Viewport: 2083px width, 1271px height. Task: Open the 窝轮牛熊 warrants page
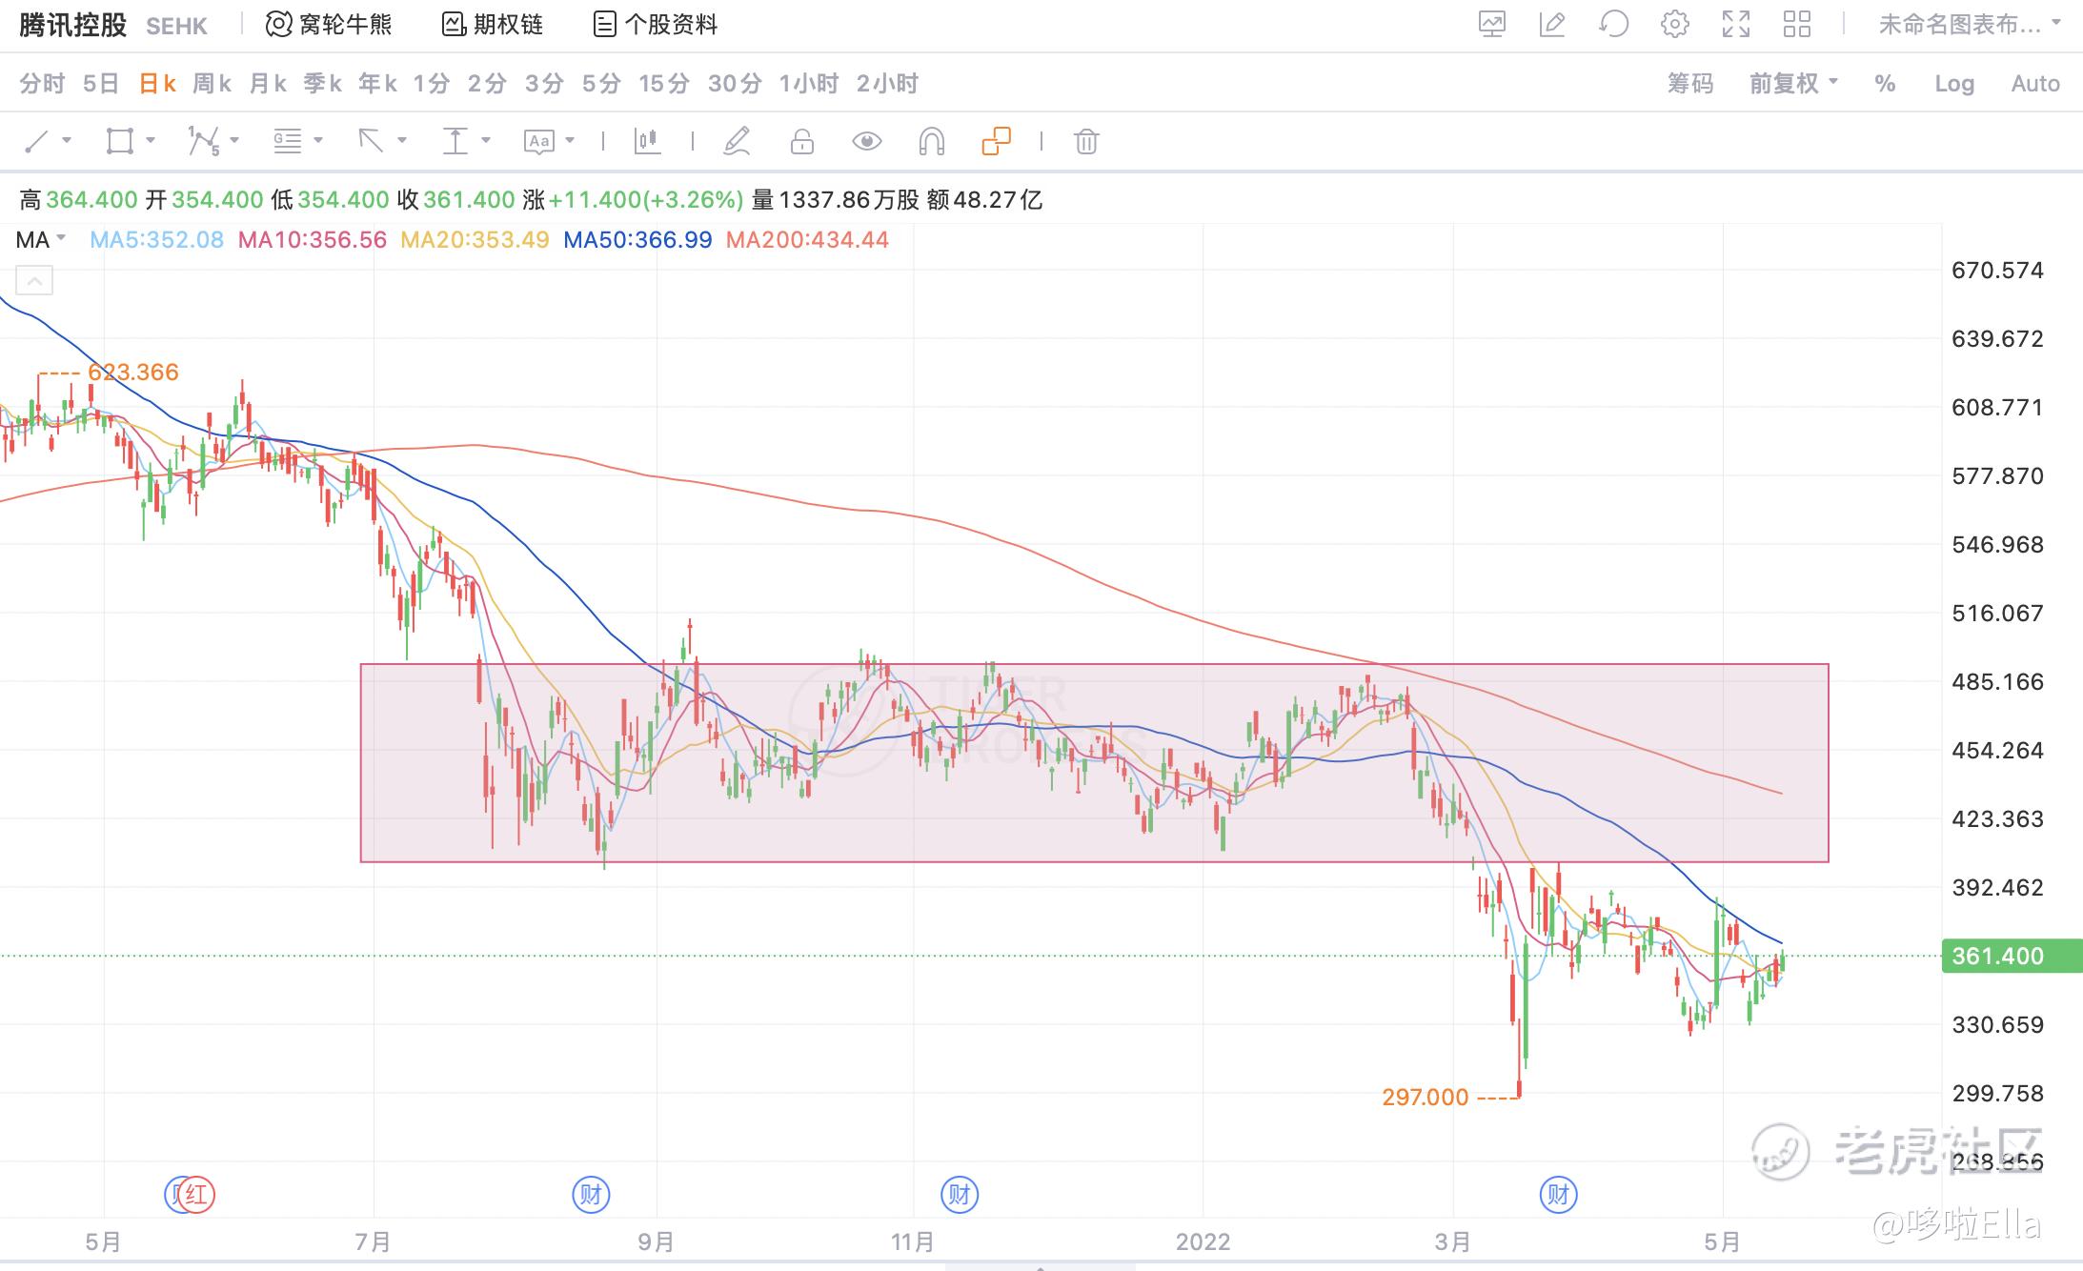click(329, 24)
